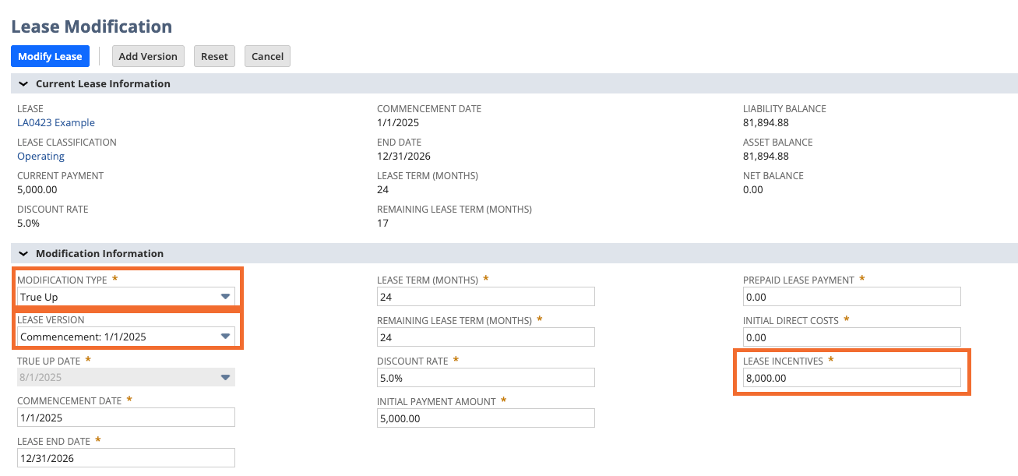Collapse the Modification Information section
The height and width of the screenshot is (476, 1018).
[x=23, y=253]
